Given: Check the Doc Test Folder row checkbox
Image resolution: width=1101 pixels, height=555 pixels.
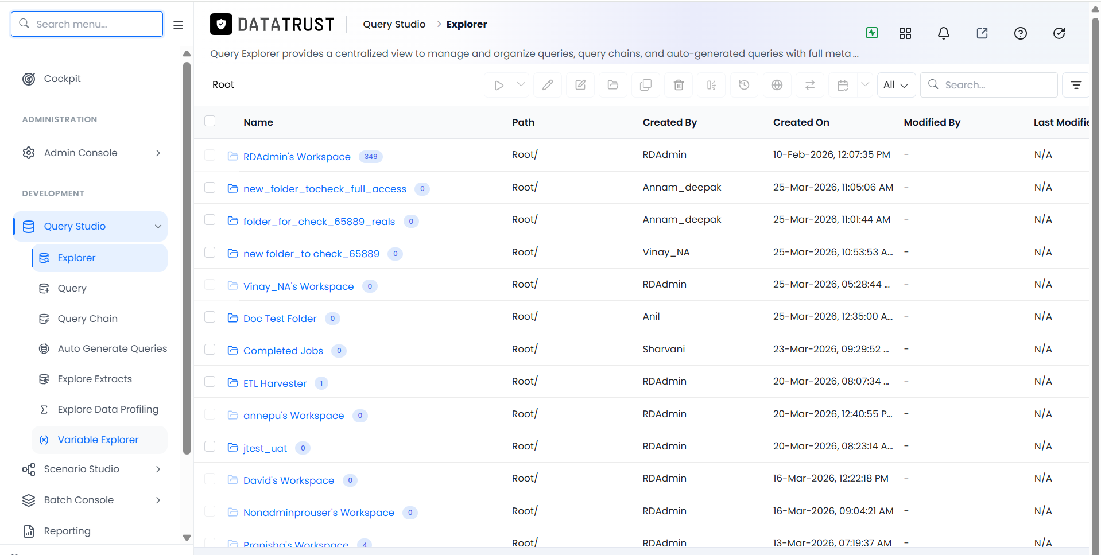Looking at the screenshot, I should tap(210, 317).
